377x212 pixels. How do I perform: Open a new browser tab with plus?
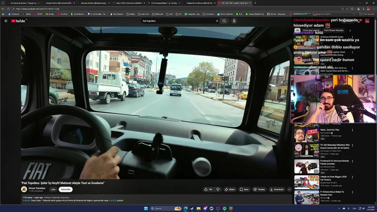pyautogui.click(x=255, y=3)
